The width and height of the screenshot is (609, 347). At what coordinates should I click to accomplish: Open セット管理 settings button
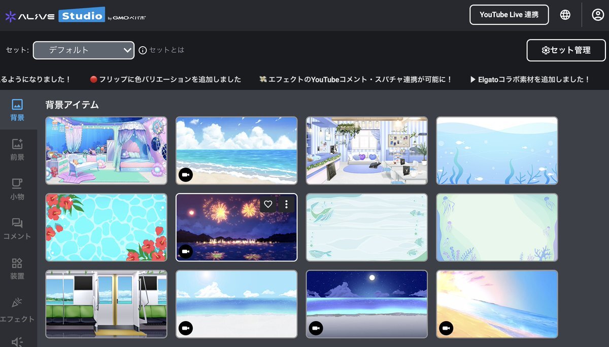point(566,50)
